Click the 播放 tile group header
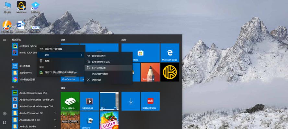This screenshot has width=288, height=129. pyautogui.click(x=63, y=88)
